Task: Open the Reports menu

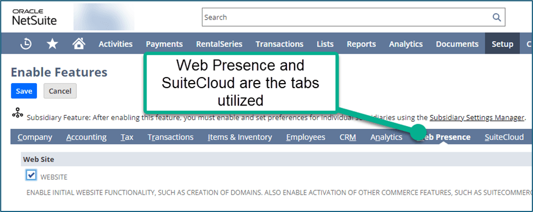Action: 362,44
